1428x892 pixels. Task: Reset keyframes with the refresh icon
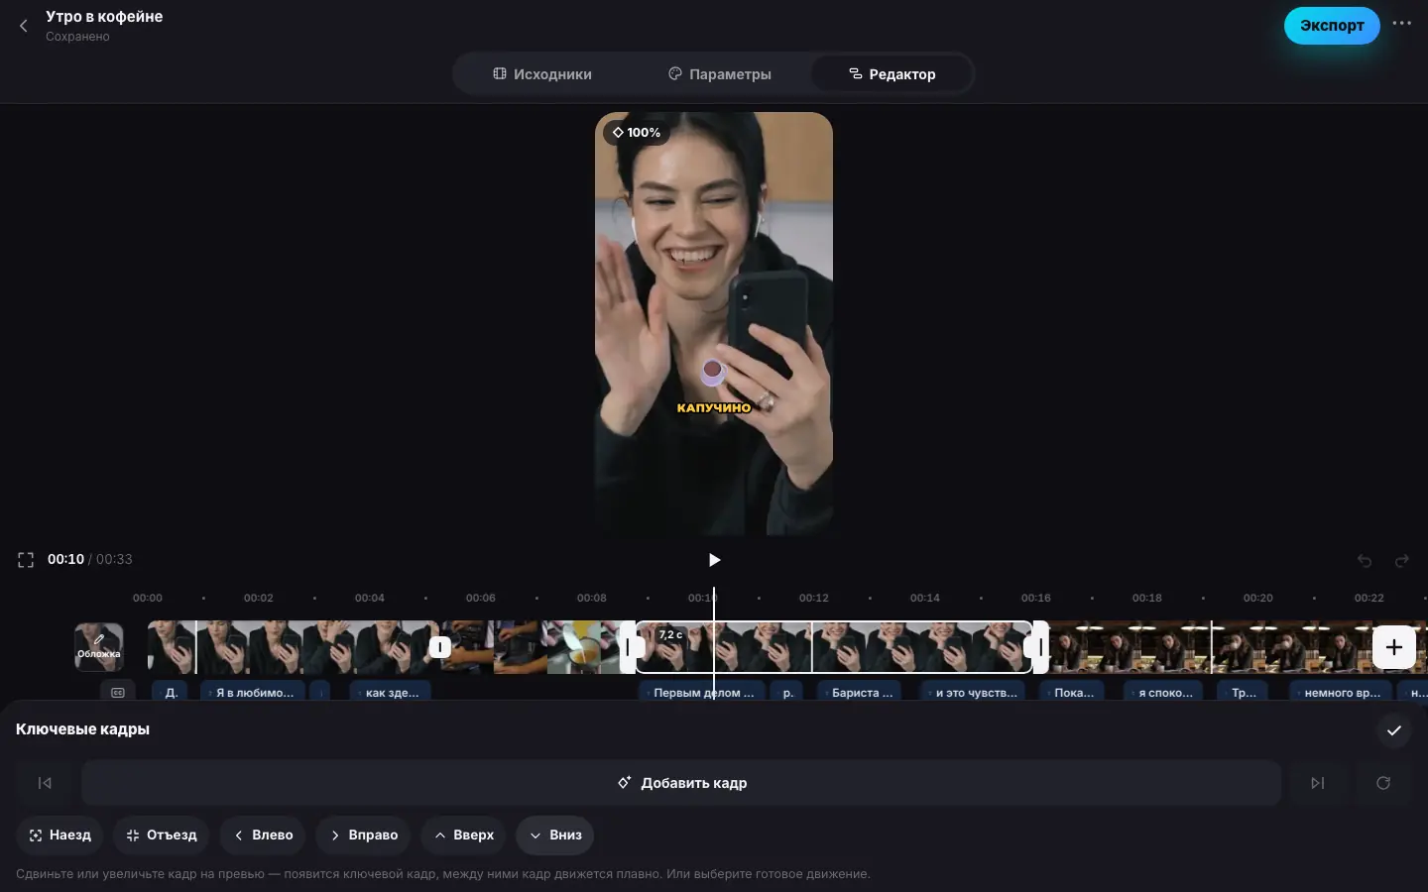[1383, 783]
